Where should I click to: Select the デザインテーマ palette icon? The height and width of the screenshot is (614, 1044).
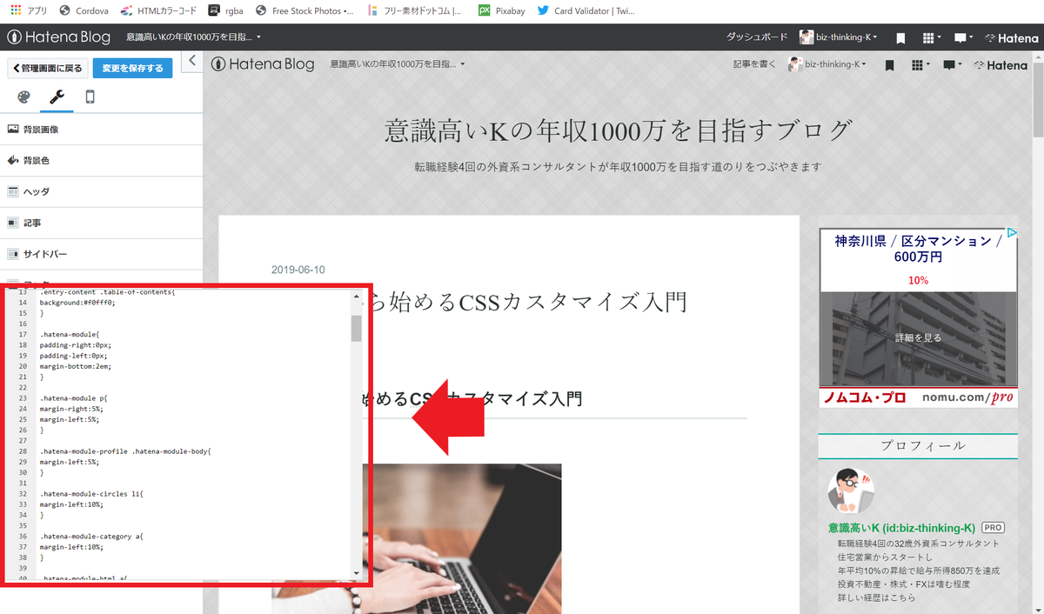coord(23,97)
